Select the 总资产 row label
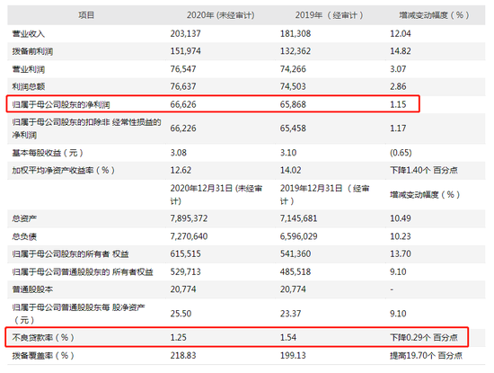The width and height of the screenshot is (494, 373). pyautogui.click(x=24, y=218)
